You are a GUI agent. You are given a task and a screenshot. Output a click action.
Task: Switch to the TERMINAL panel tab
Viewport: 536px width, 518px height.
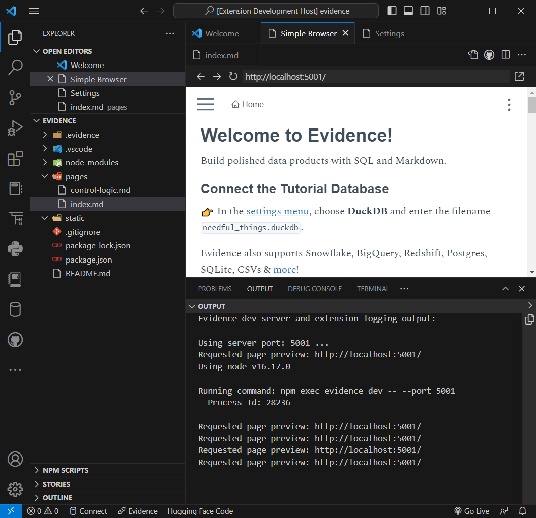click(x=373, y=289)
